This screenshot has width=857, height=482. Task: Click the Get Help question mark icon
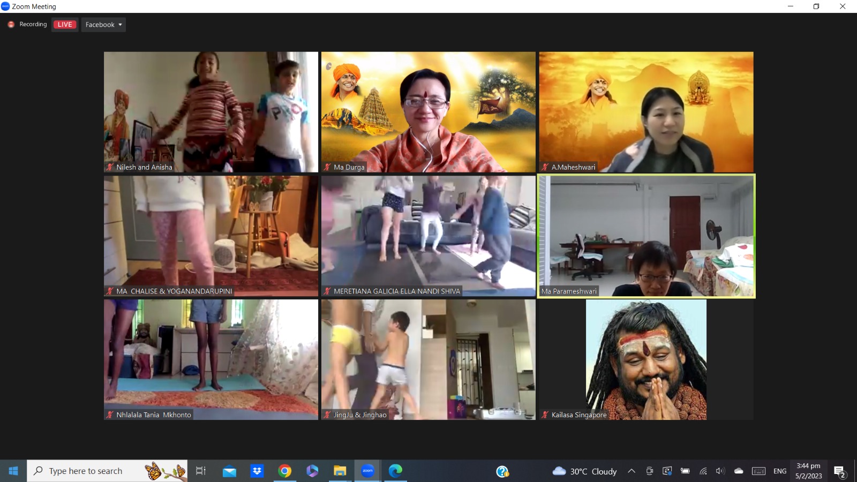pyautogui.click(x=502, y=471)
